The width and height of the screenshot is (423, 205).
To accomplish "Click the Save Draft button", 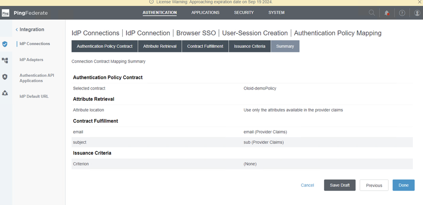I will pos(340,185).
